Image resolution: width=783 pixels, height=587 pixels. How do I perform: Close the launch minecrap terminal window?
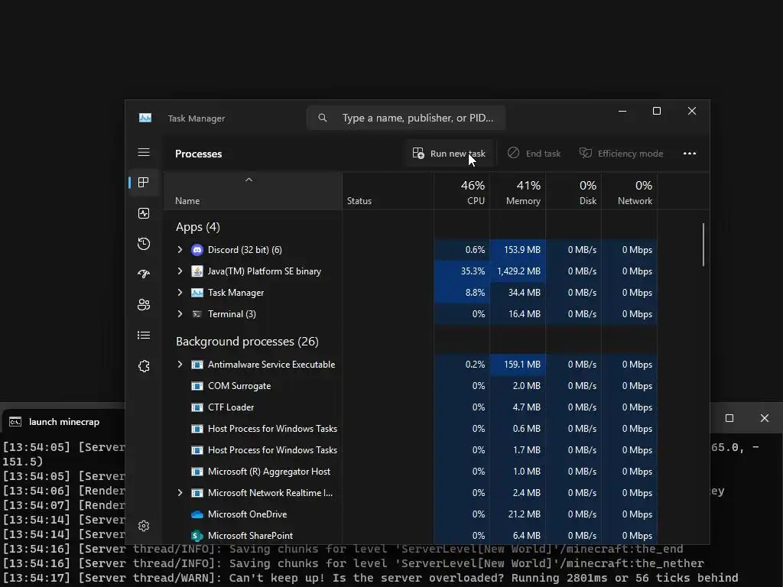click(765, 418)
